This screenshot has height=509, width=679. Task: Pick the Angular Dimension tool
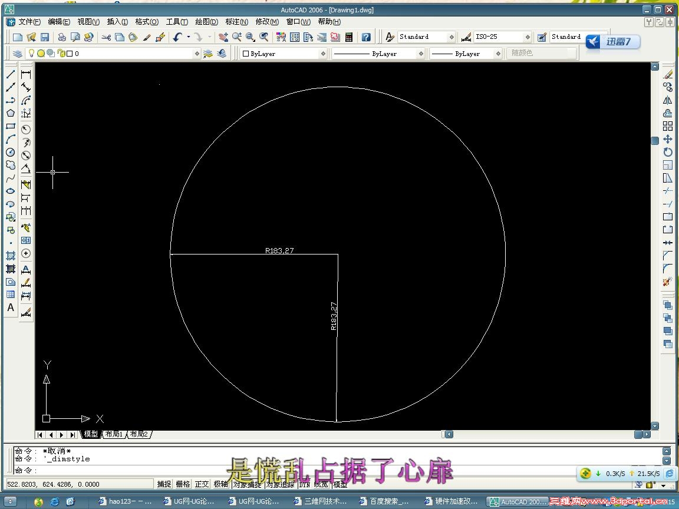click(26, 168)
